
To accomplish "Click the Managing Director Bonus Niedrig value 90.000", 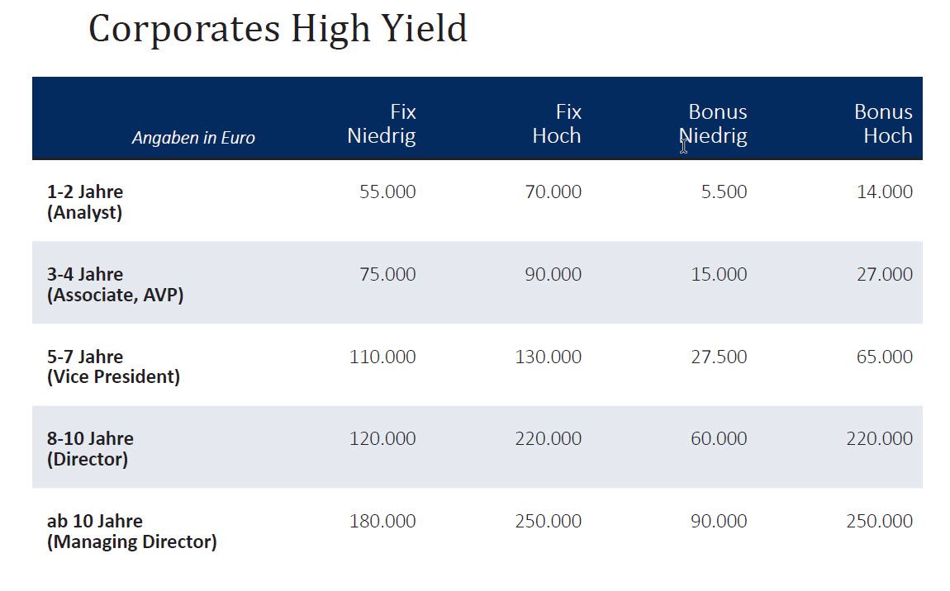I will click(719, 522).
